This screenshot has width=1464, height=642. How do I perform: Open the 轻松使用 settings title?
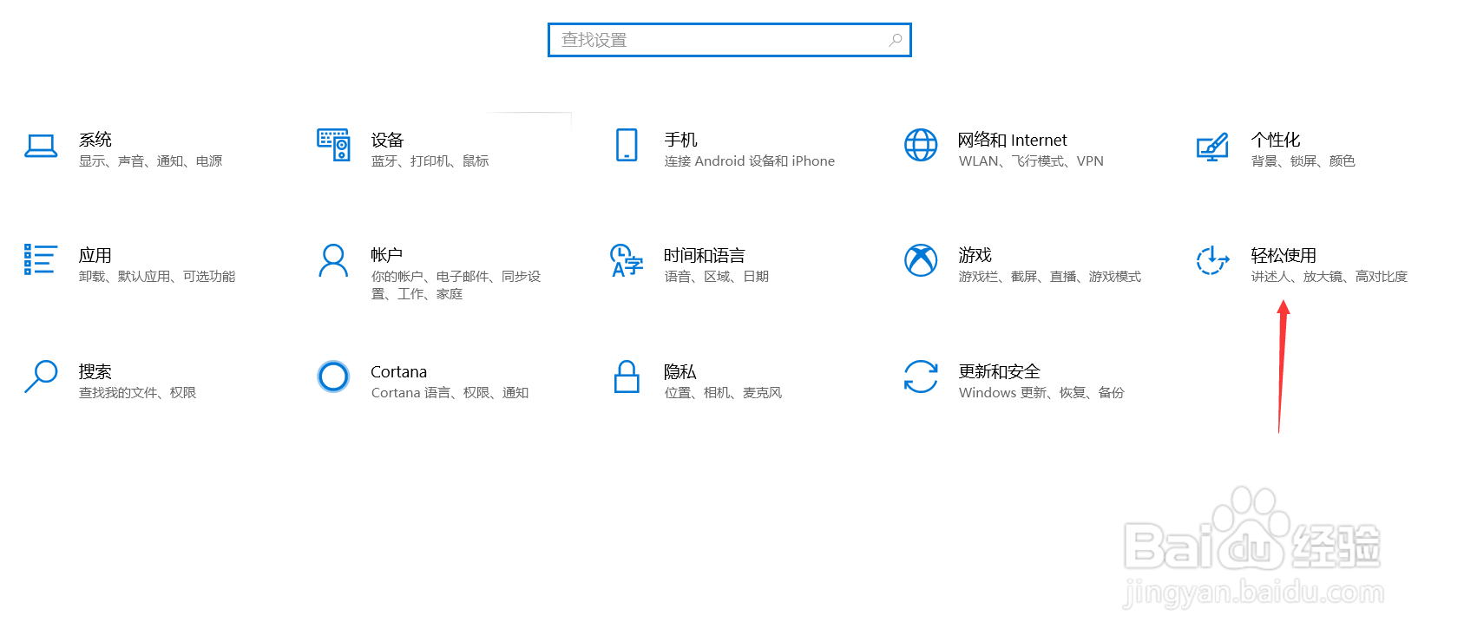point(1283,255)
